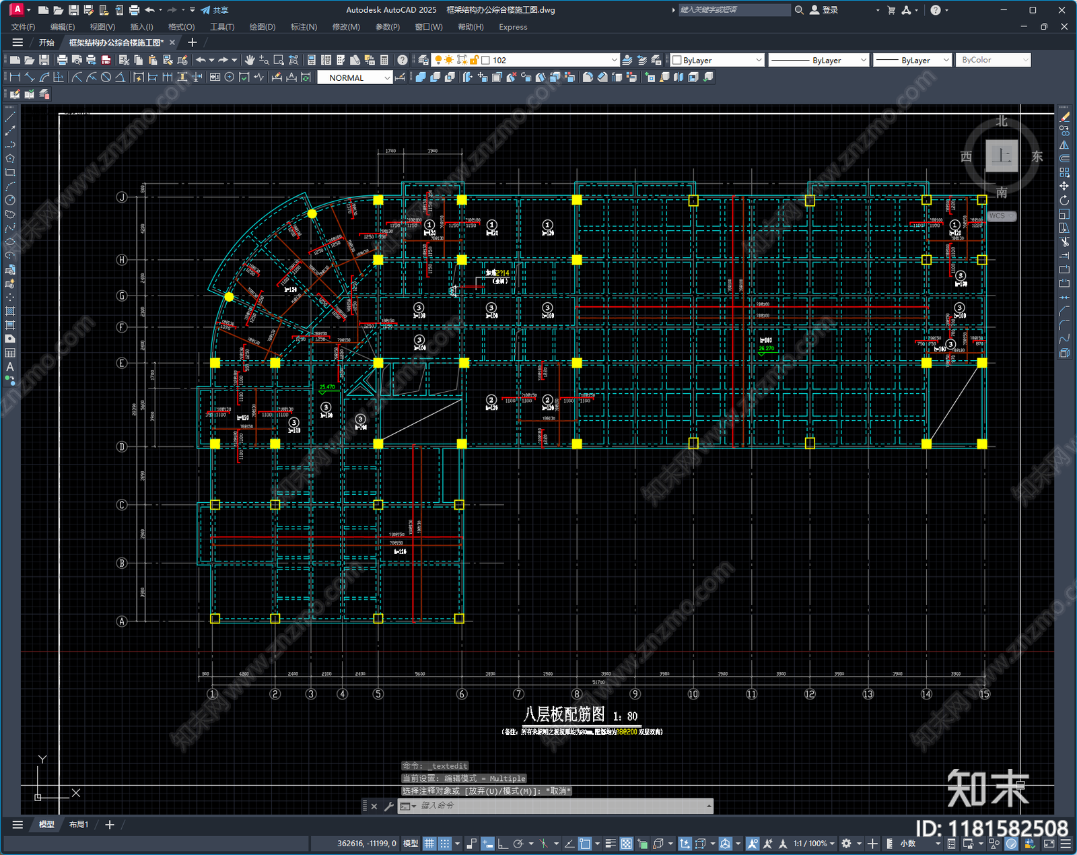The image size is (1077, 855).
Task: Select the Move tool in modify toolbar
Action: [1065, 186]
